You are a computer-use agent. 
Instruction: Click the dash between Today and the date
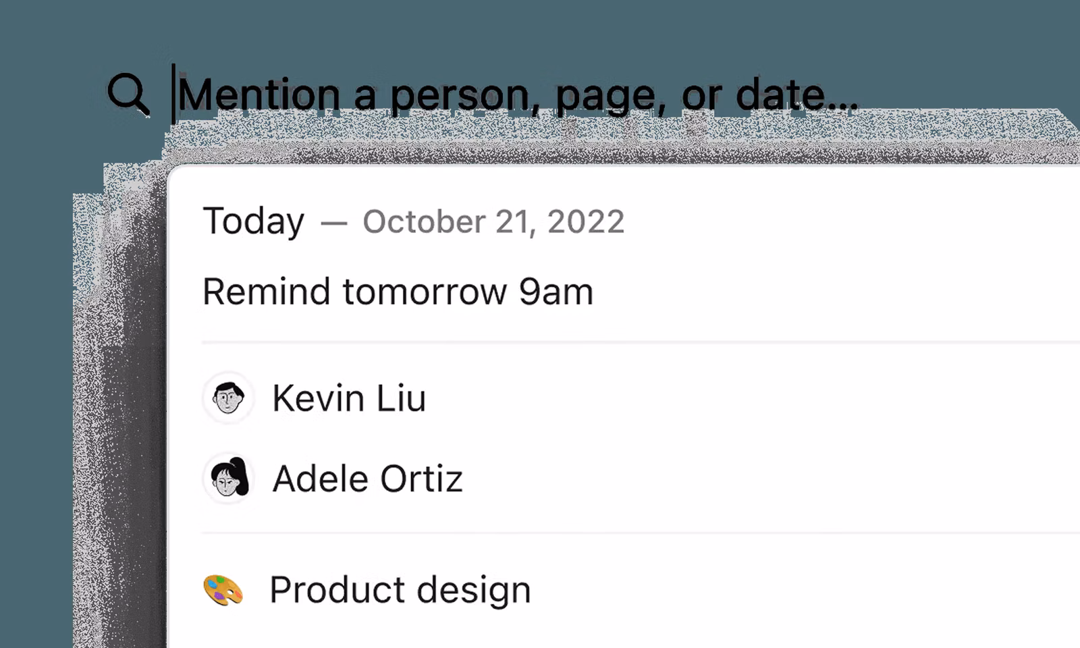click(x=333, y=223)
